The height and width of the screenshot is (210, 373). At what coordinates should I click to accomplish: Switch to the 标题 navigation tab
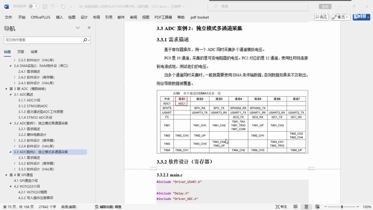click(x=7, y=52)
